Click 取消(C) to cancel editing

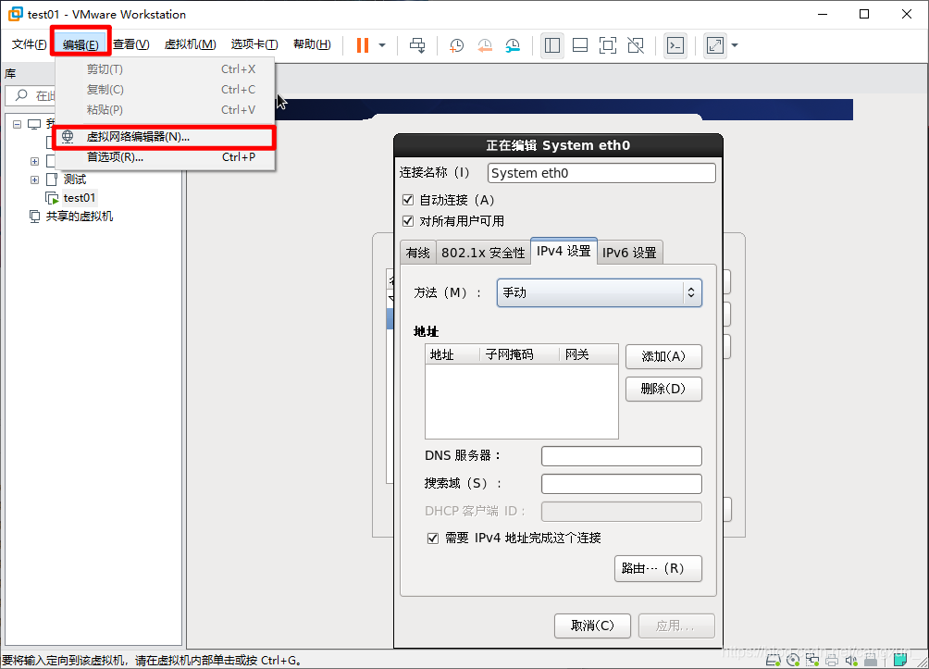pyautogui.click(x=592, y=626)
